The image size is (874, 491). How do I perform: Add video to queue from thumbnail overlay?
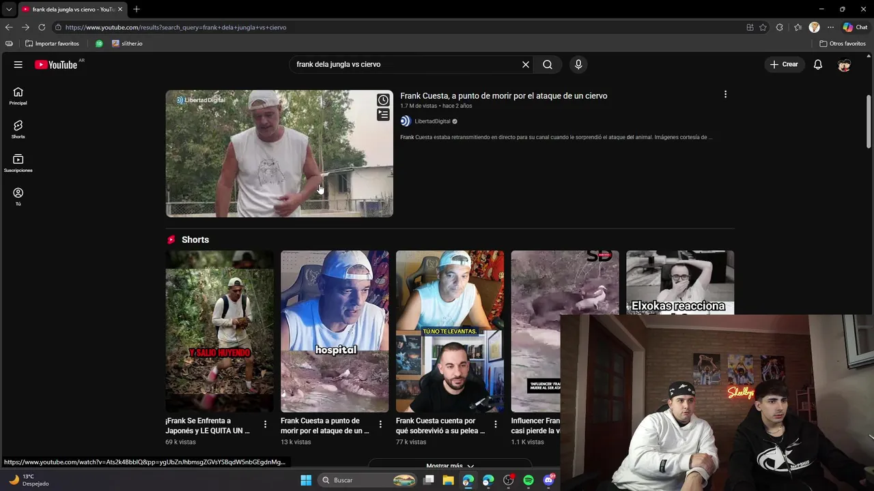click(x=383, y=115)
